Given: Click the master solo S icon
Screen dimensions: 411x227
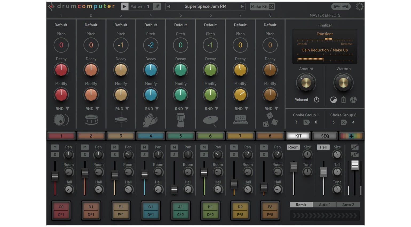Looking at the screenshot, I should [x=355, y=154].
